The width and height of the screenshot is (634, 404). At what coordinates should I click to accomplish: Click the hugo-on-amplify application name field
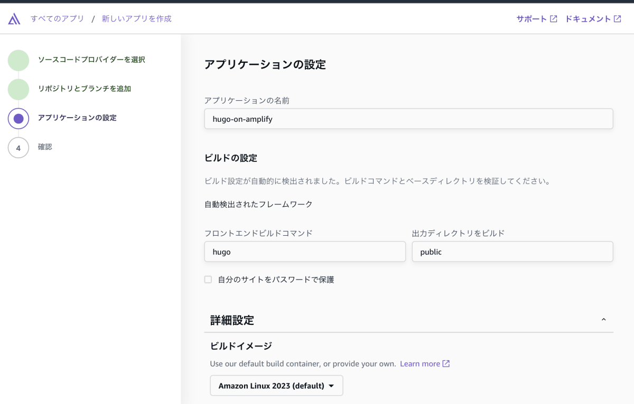(x=408, y=119)
